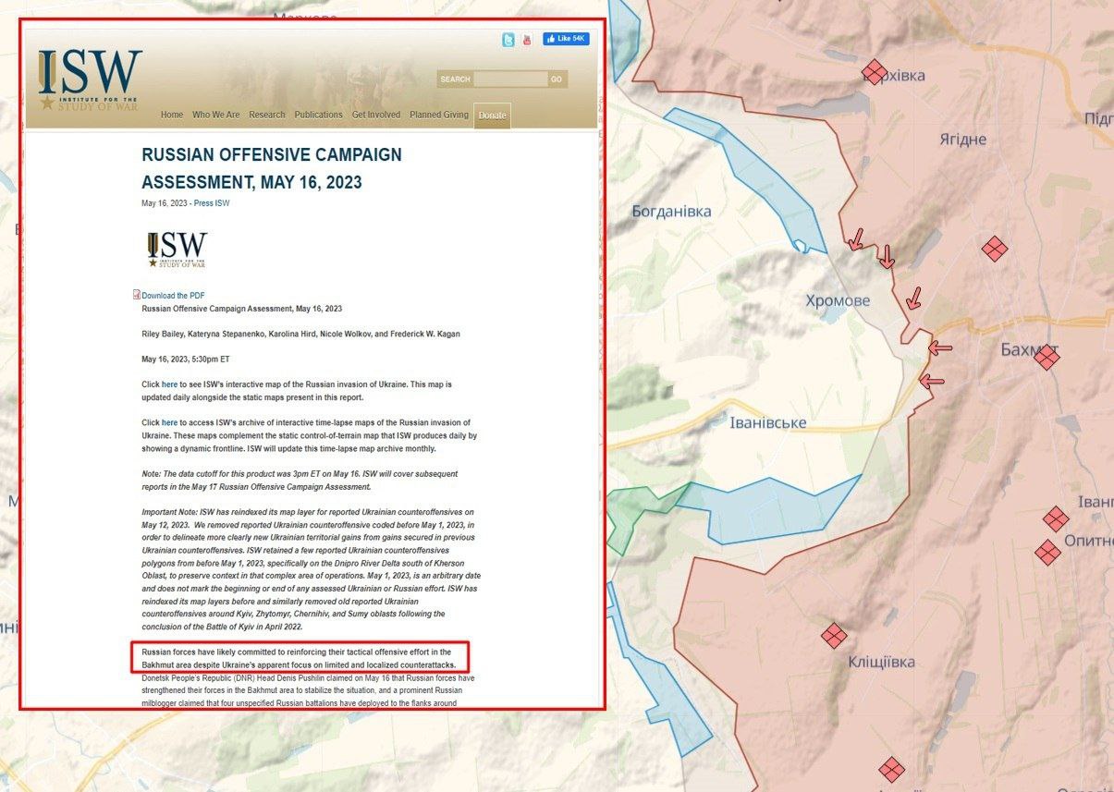
Task: Click the small ISW logo image in article
Action: [178, 250]
